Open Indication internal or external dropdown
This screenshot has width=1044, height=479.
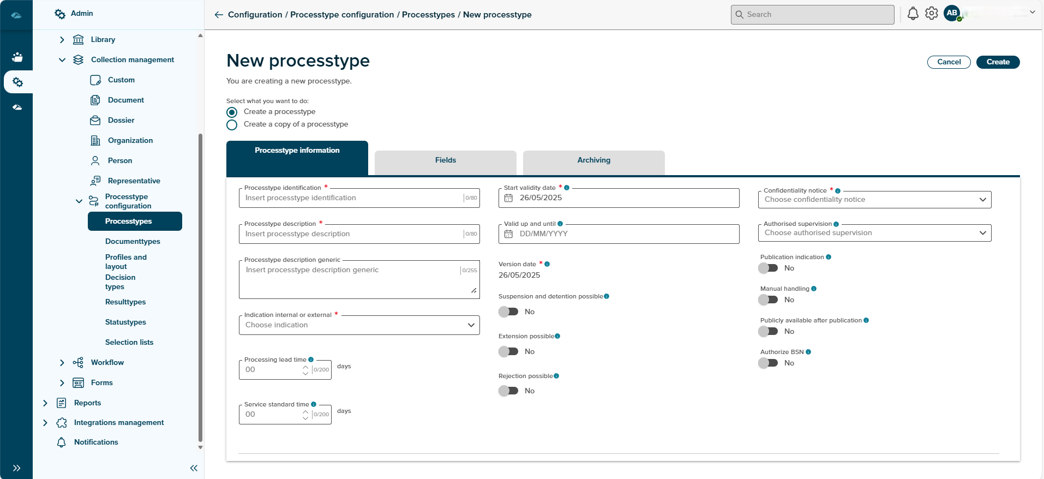coord(359,325)
